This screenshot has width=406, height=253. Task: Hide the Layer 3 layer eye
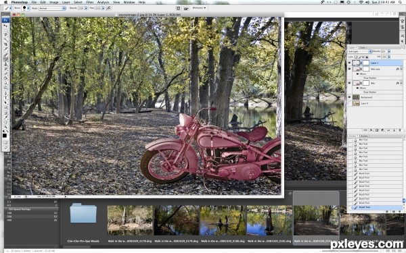click(350, 63)
